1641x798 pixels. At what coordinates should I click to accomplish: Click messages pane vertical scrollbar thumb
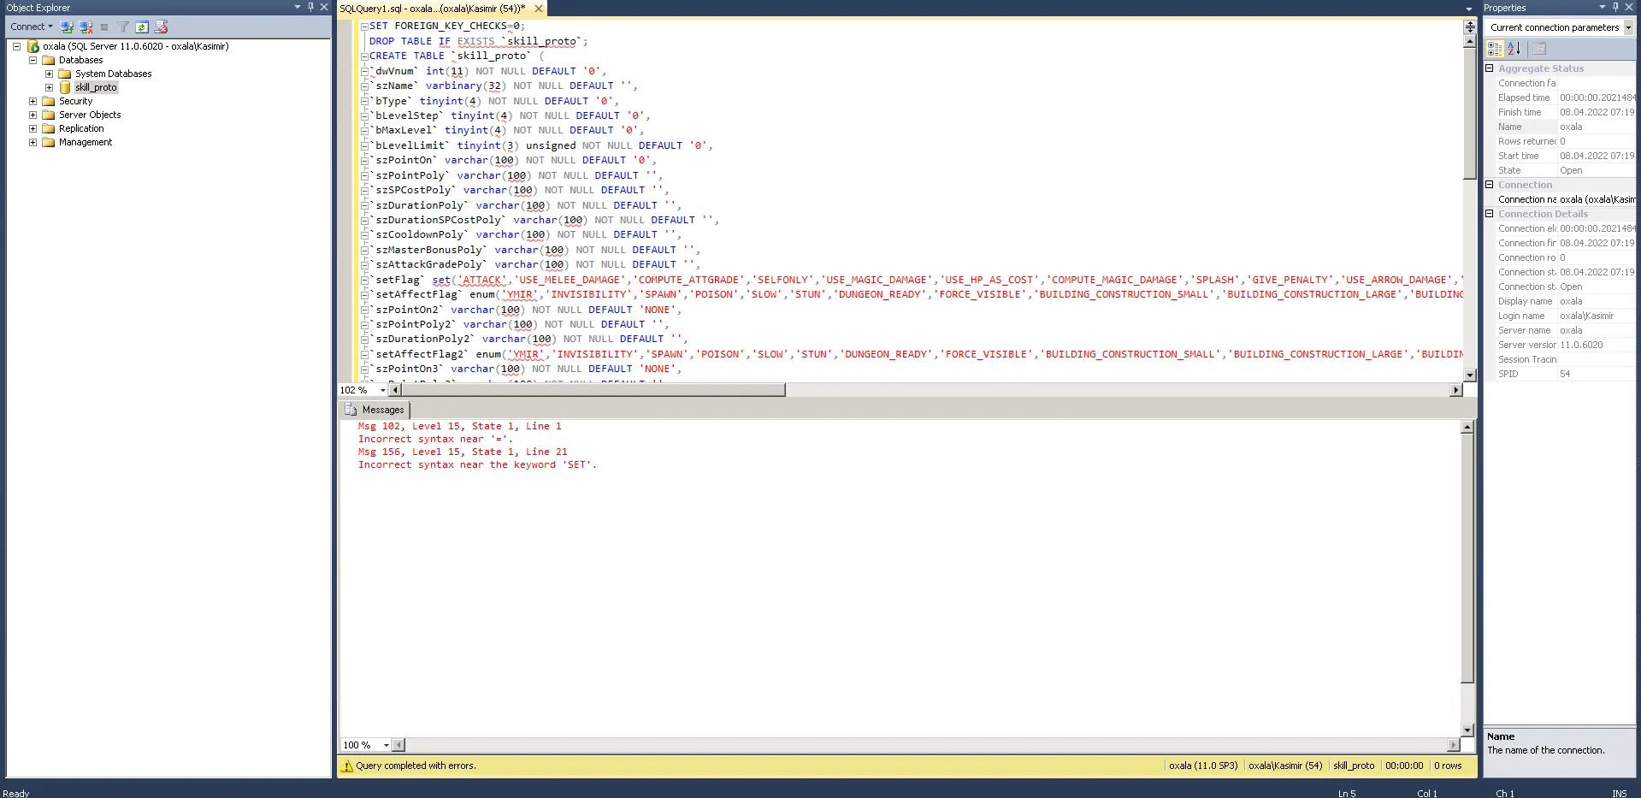[1467, 559]
